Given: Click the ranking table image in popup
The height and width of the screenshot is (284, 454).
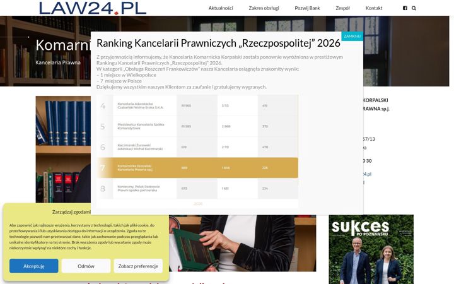Looking at the screenshot, I should click(197, 151).
